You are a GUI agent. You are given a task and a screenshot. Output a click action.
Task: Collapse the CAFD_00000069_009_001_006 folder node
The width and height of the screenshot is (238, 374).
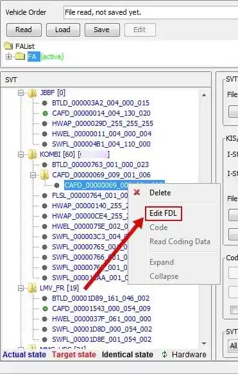[33, 175]
